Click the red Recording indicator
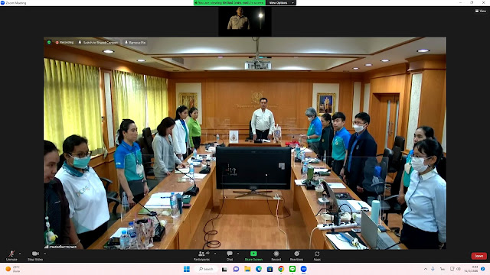The image size is (490, 275). point(64,42)
